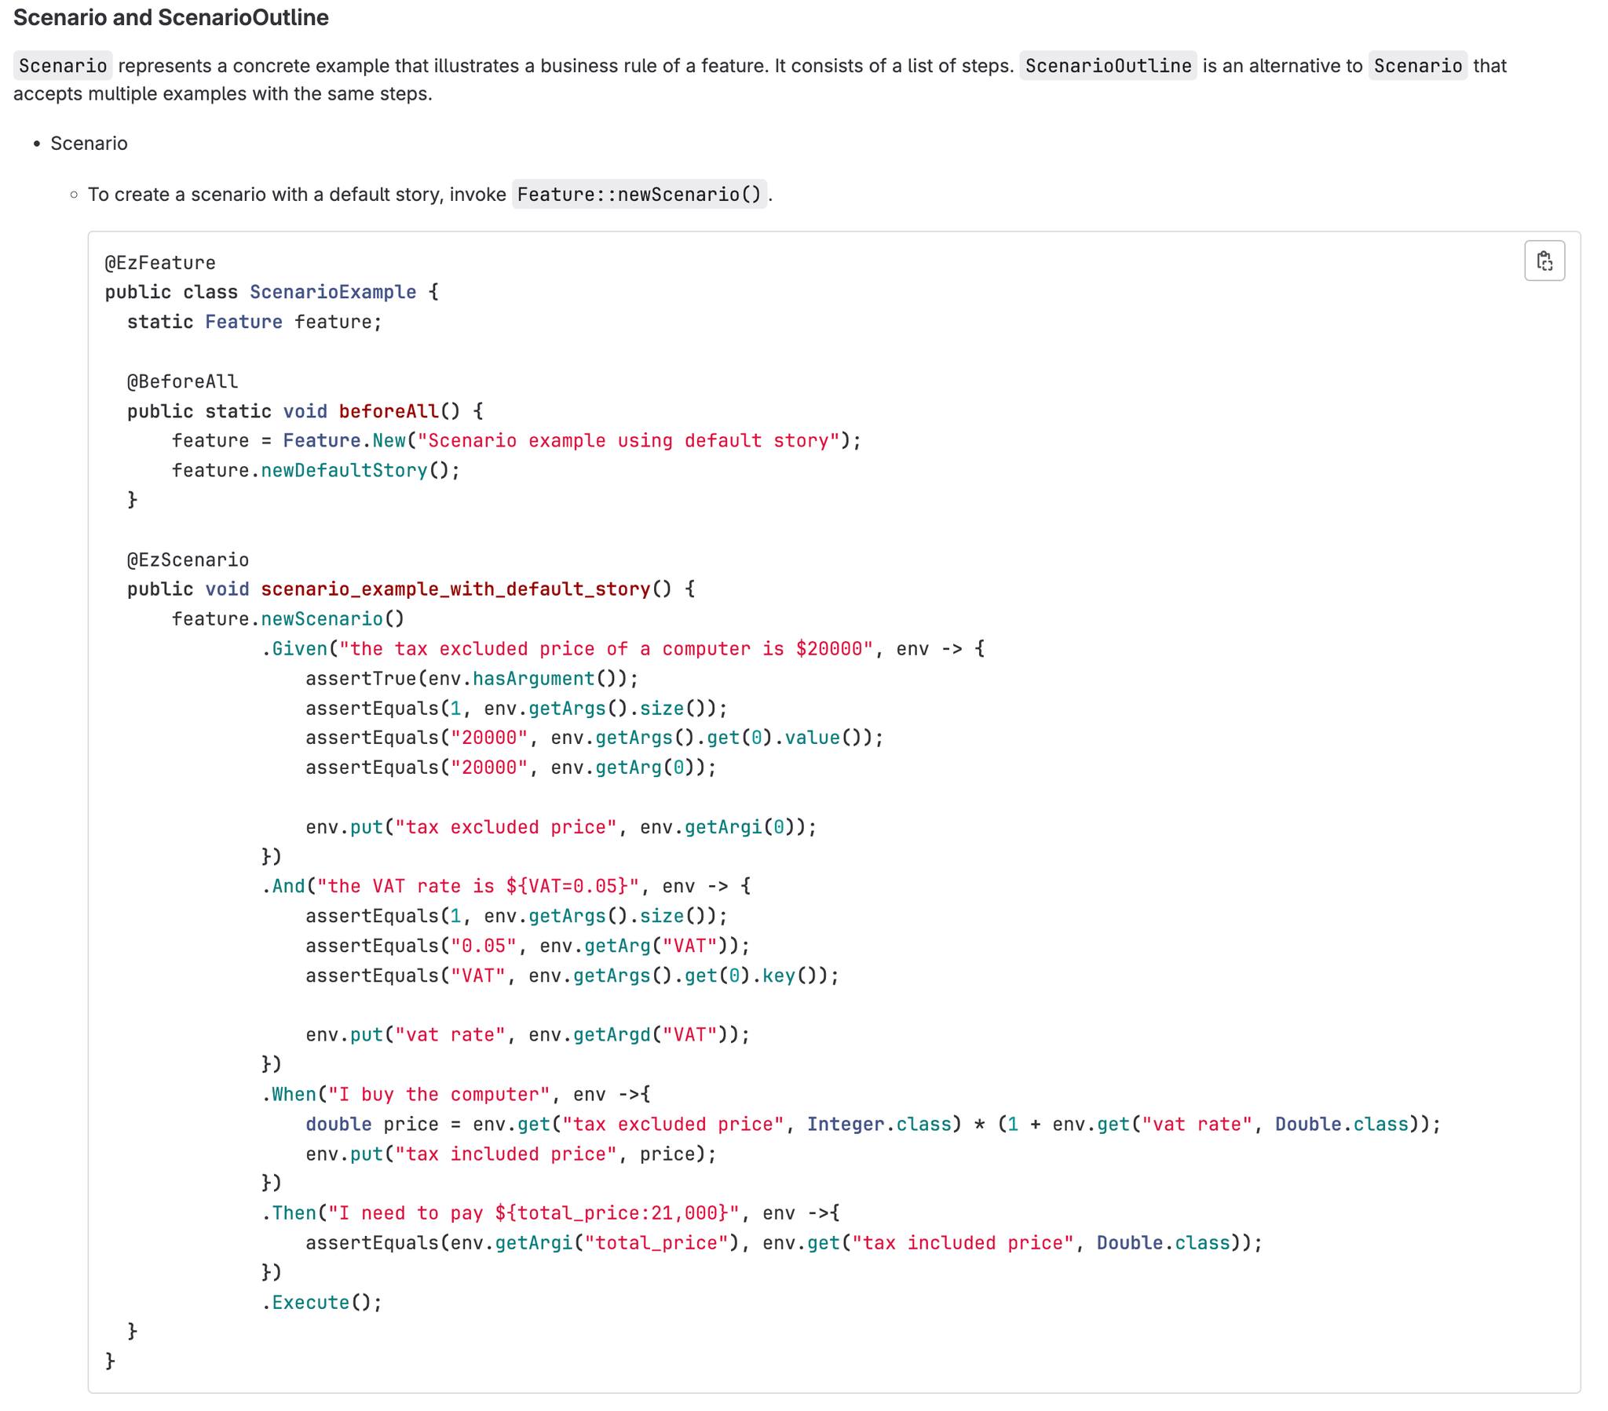Click 'assertTrue(env.hasArgument());' line

click(x=472, y=679)
